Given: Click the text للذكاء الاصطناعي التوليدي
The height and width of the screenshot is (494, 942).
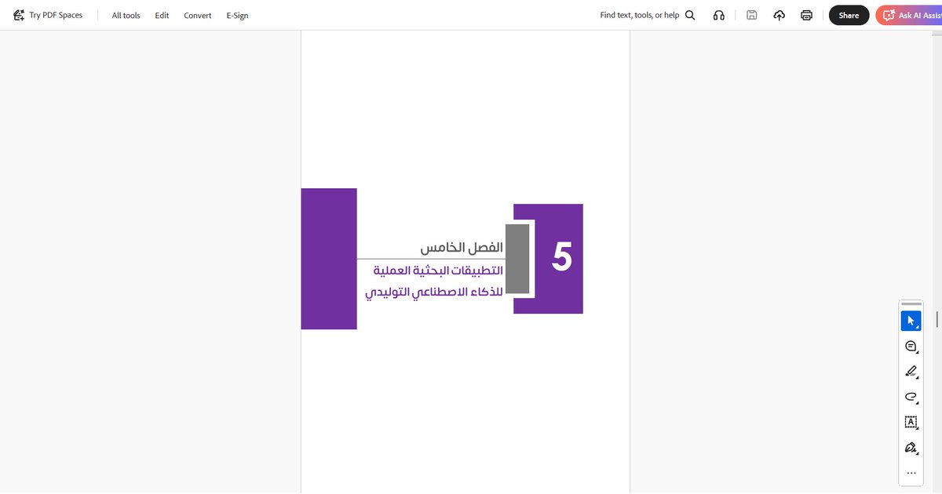Looking at the screenshot, I should [434, 293].
